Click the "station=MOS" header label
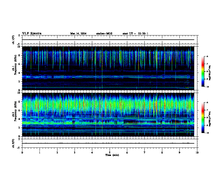 pyautogui.click(x=104, y=34)
